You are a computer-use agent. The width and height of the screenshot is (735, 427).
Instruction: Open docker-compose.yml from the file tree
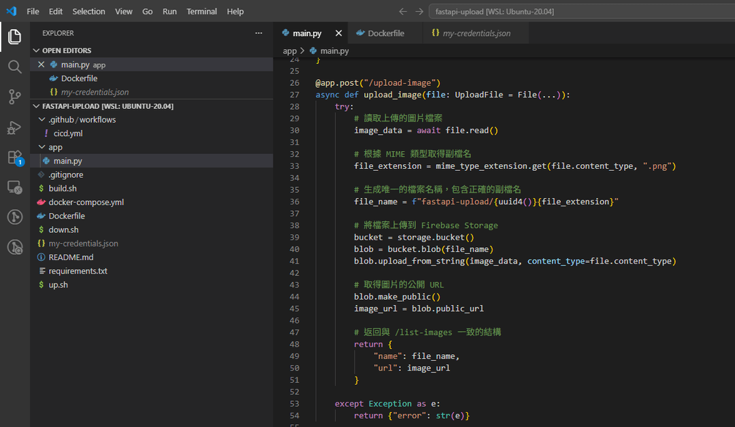(x=86, y=202)
